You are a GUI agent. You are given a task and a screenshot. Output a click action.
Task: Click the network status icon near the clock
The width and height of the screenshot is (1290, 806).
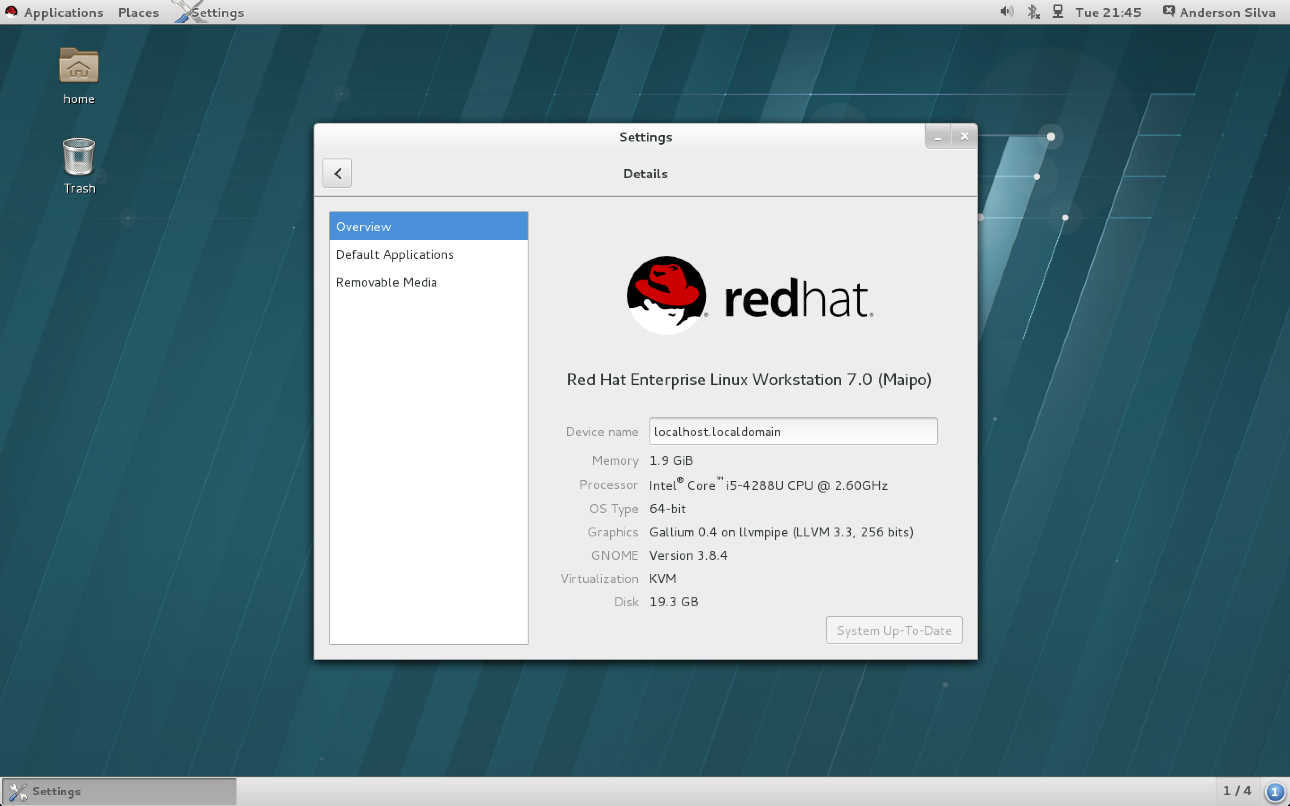click(x=1058, y=12)
